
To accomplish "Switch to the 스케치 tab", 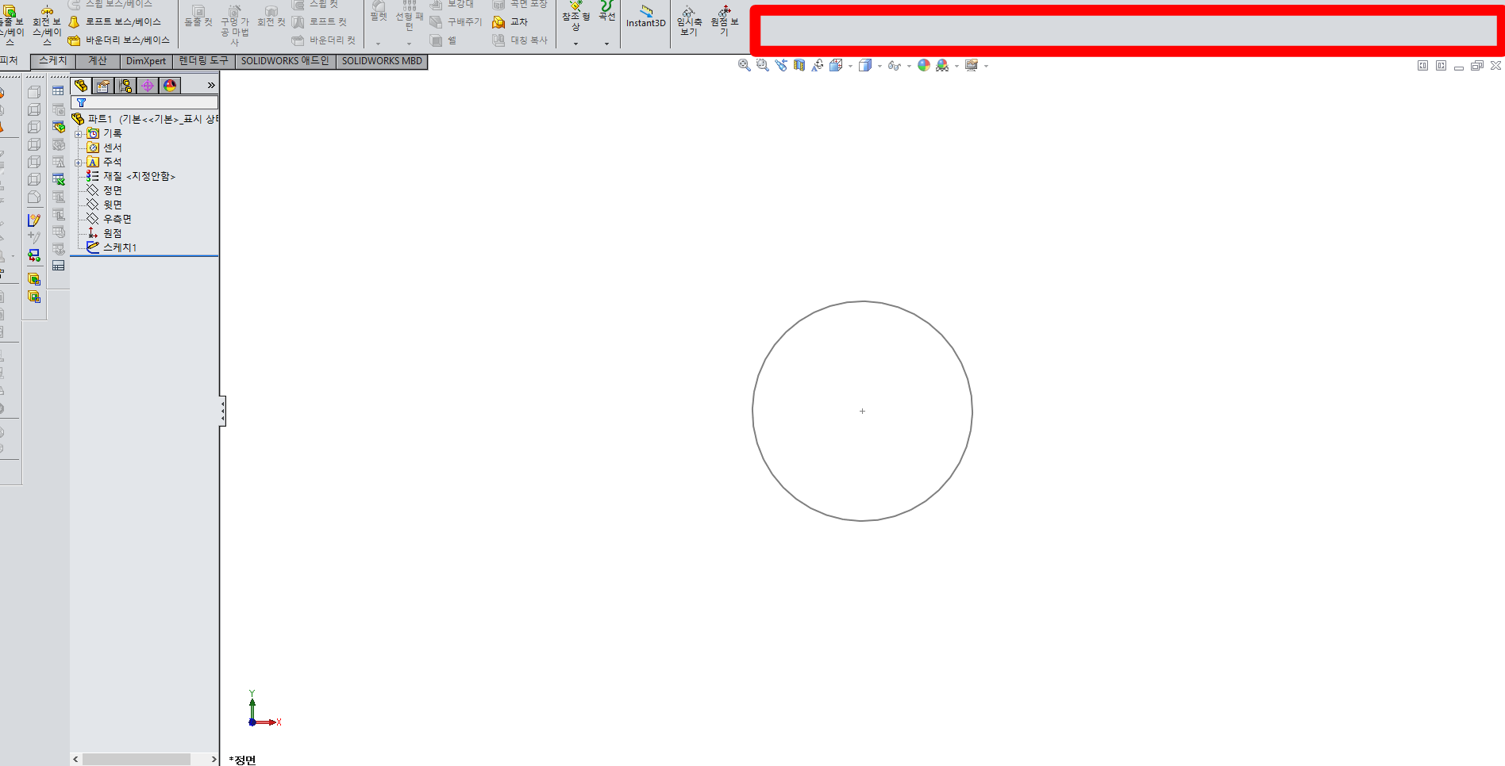I will [53, 61].
